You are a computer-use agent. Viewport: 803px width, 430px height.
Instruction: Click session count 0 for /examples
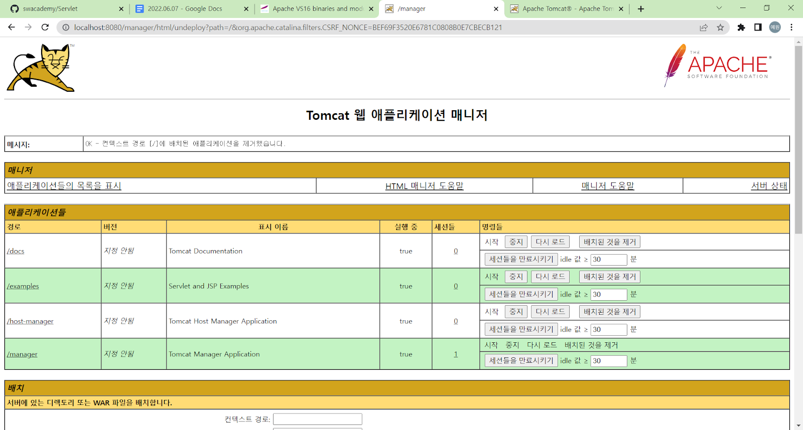pyautogui.click(x=456, y=286)
